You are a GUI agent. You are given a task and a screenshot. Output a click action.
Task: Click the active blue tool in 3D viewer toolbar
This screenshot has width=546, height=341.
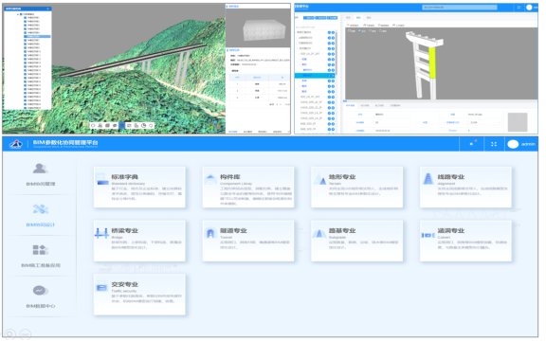(122, 125)
